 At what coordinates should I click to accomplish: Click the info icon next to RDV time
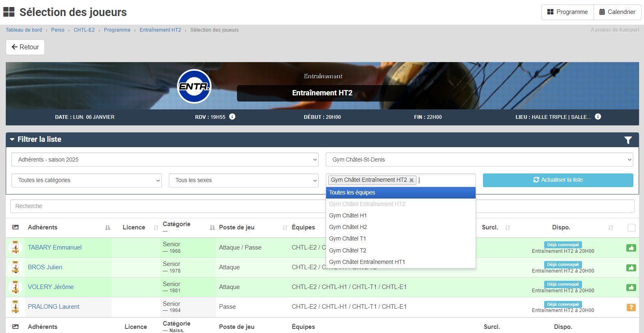point(232,117)
